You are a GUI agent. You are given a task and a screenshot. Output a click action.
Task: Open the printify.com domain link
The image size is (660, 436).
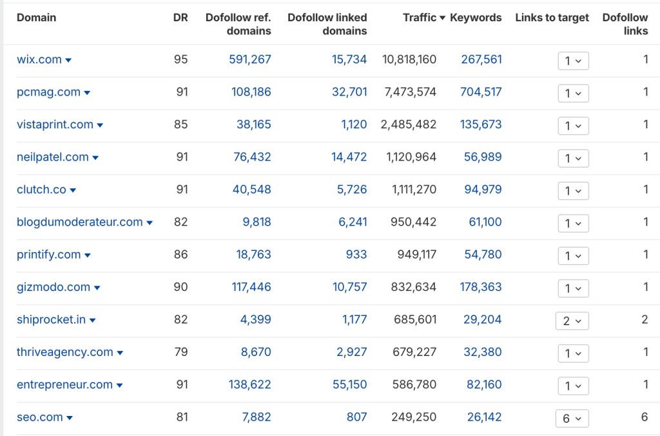[x=49, y=254]
